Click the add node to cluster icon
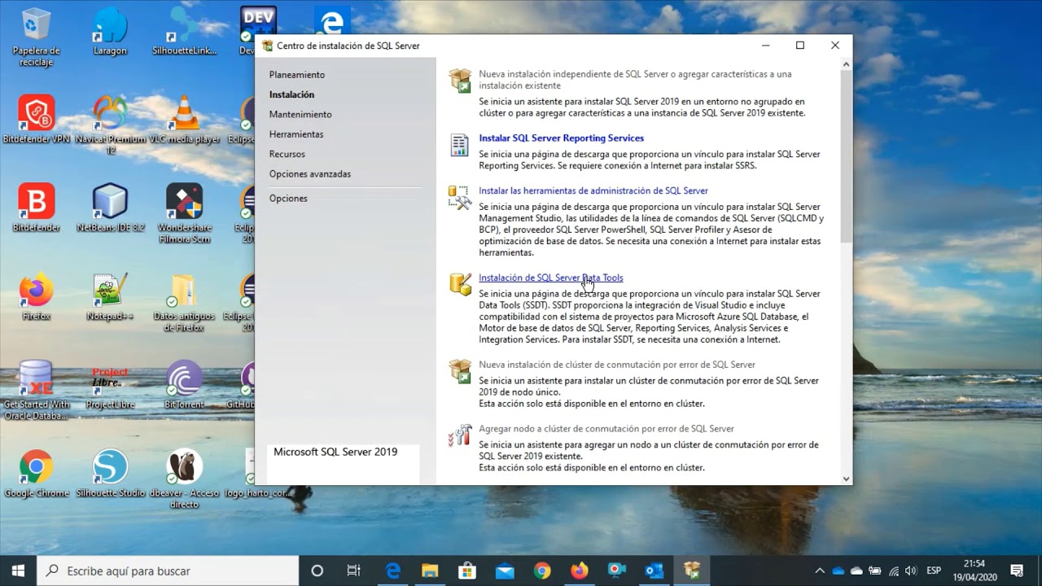This screenshot has height=586, width=1042. click(x=460, y=435)
